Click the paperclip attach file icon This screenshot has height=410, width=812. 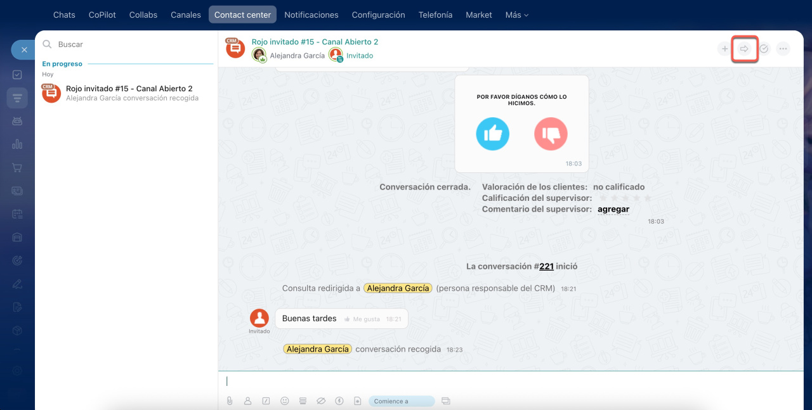(230, 401)
